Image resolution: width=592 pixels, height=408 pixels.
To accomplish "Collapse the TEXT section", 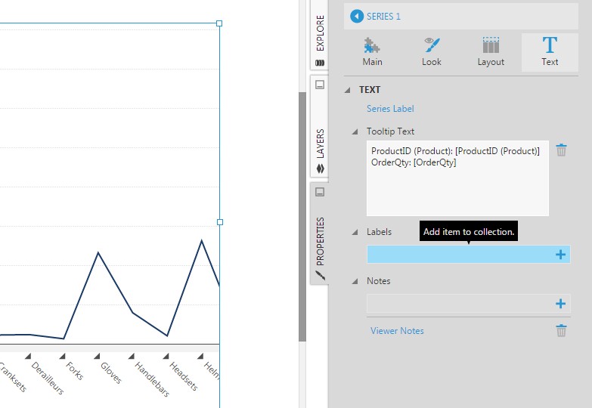I will pos(348,90).
